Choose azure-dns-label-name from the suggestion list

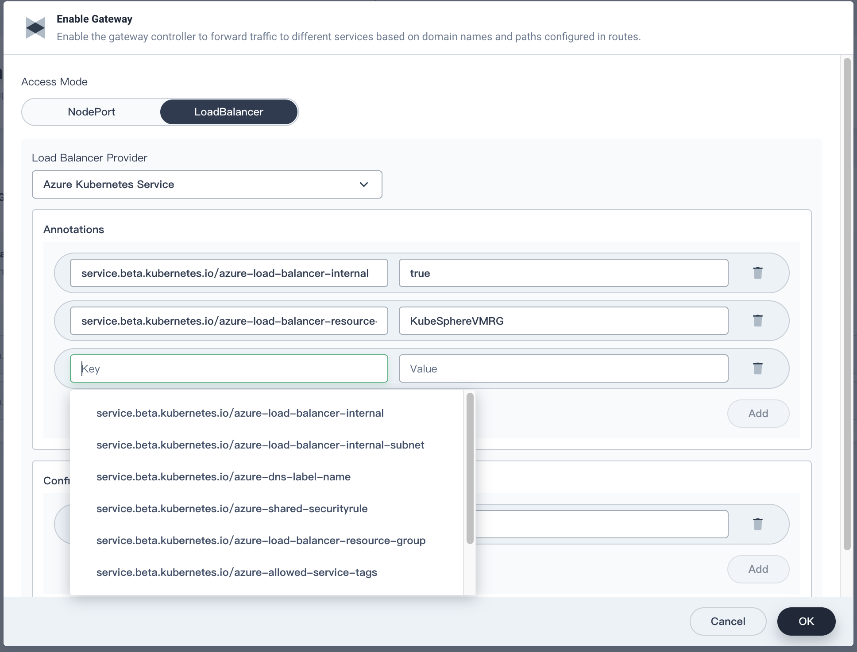[x=224, y=477]
